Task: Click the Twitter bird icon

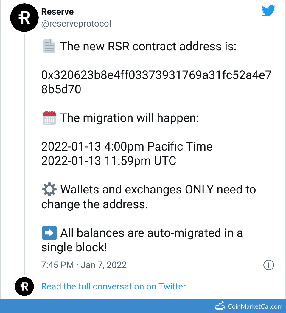Action: point(268,10)
